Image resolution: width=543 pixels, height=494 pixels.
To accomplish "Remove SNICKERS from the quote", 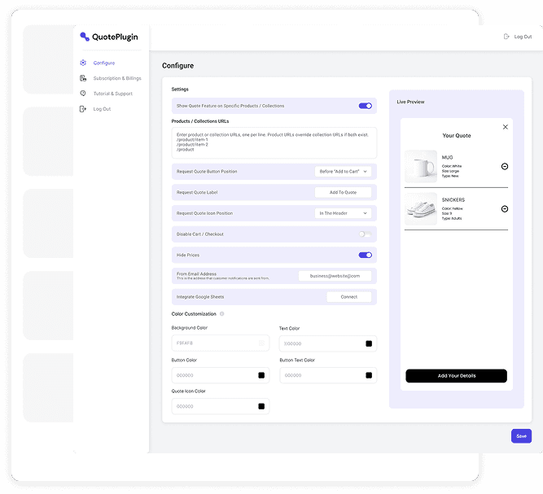I will [x=505, y=208].
